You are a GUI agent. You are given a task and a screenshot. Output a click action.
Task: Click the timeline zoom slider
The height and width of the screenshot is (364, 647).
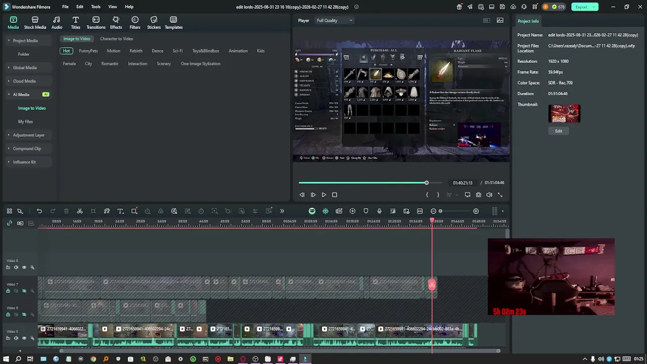(x=454, y=211)
